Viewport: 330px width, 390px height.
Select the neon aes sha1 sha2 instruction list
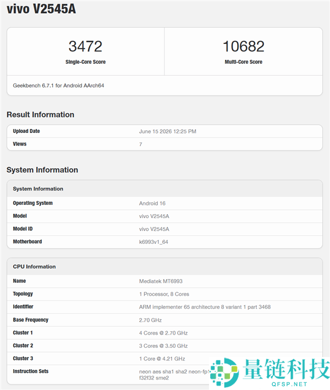click(174, 375)
